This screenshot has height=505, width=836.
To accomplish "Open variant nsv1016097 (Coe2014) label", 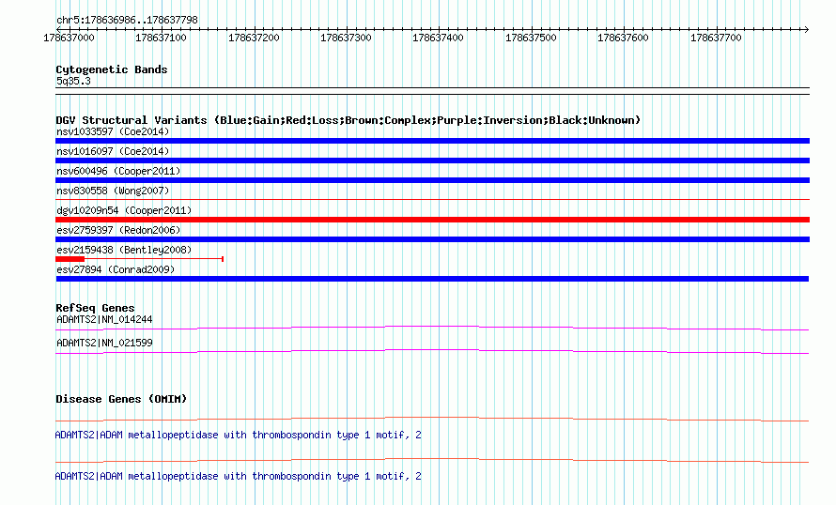I will 113,151.
